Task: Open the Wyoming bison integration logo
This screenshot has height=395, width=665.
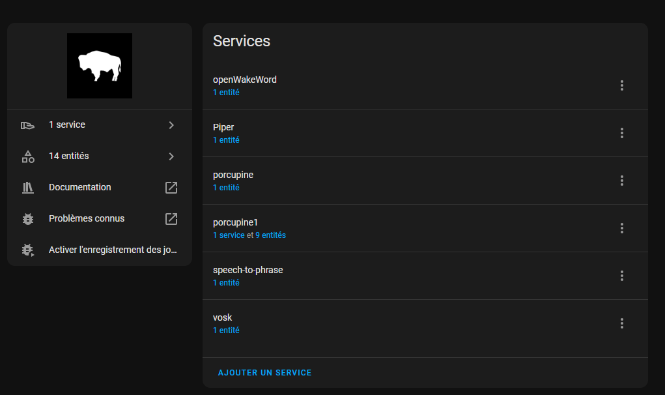Action: (100, 66)
